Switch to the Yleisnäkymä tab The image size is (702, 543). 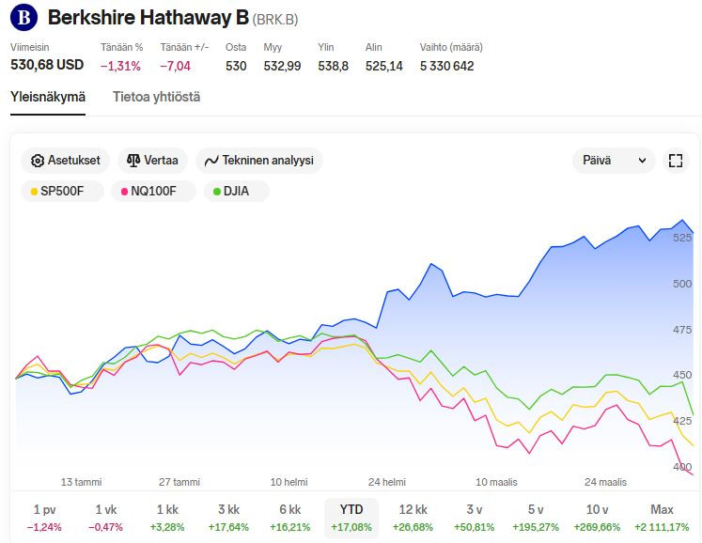click(x=48, y=97)
